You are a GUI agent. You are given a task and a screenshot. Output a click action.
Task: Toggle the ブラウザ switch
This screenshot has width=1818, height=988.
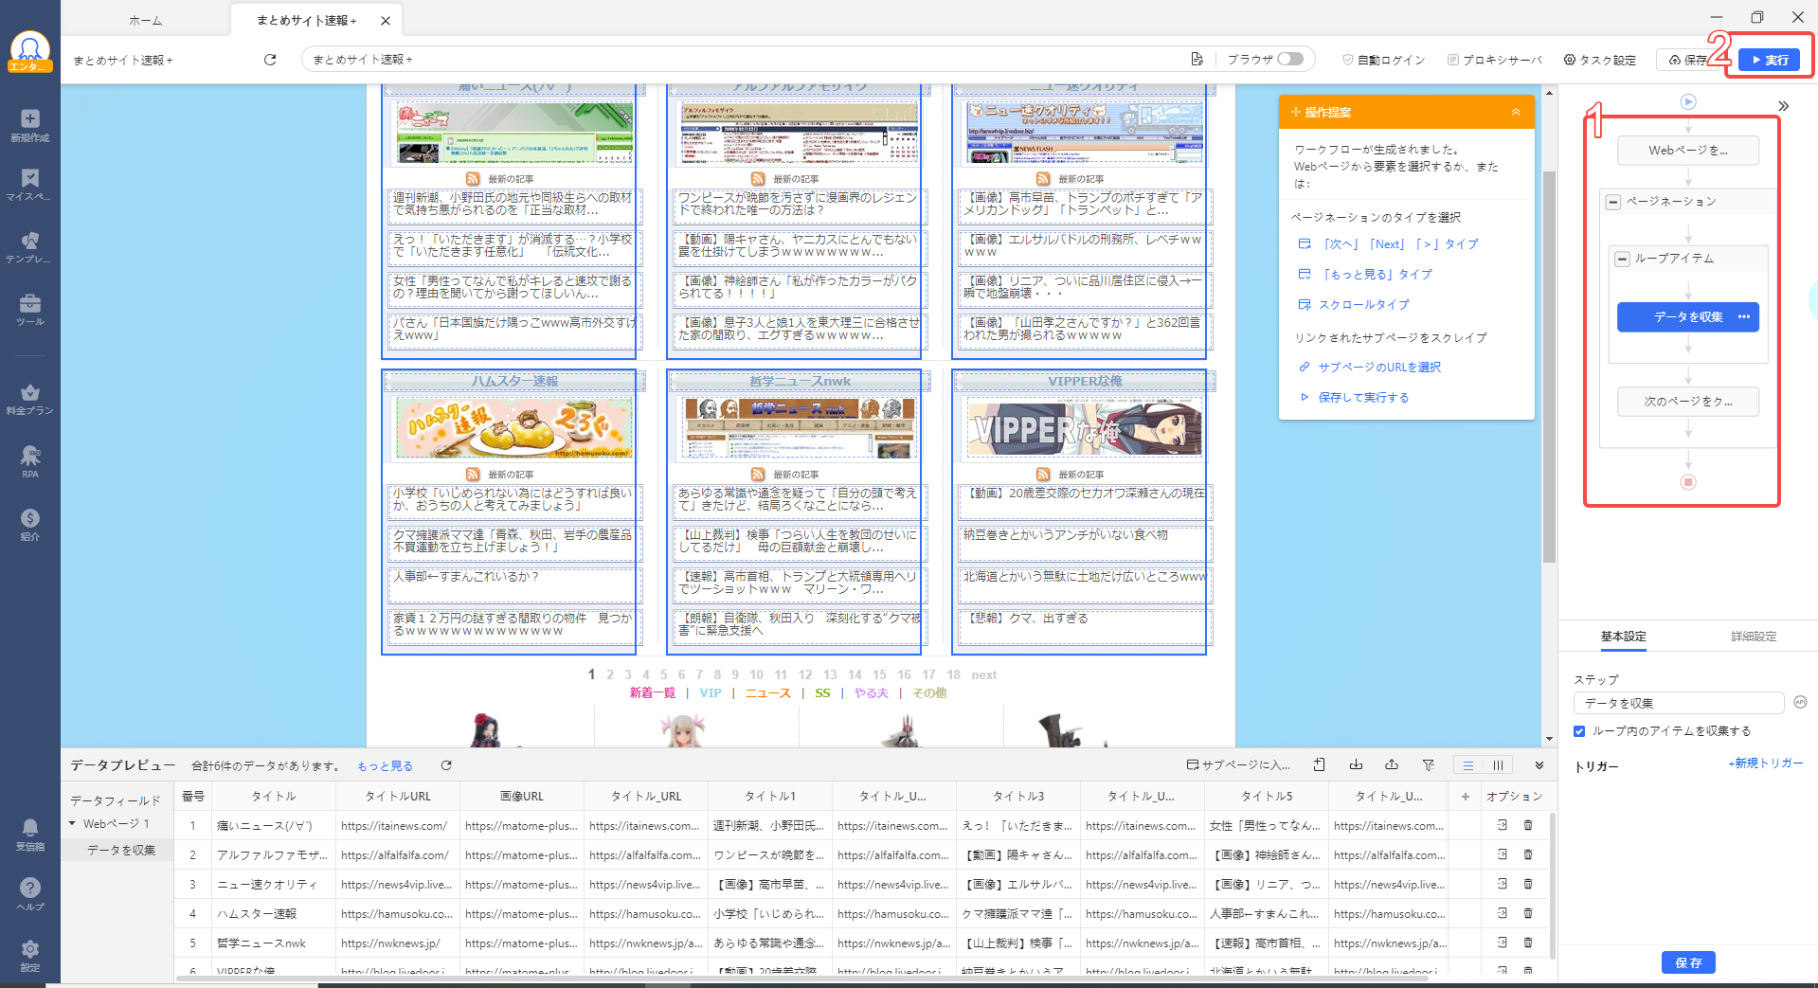pos(1289,59)
